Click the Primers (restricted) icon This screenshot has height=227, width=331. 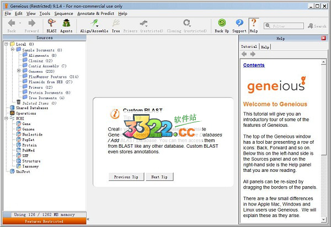pos(143,26)
